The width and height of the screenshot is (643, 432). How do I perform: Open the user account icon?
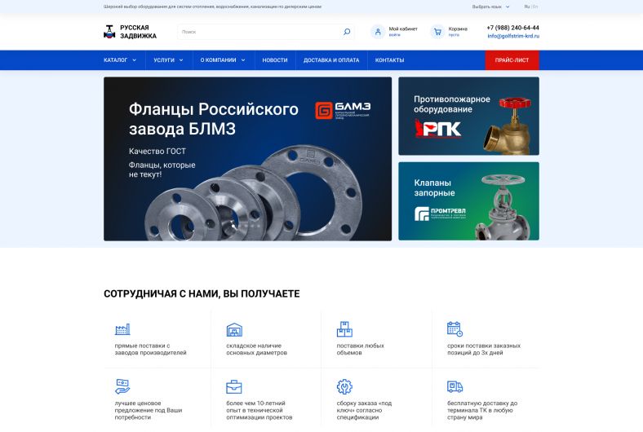[378, 32]
